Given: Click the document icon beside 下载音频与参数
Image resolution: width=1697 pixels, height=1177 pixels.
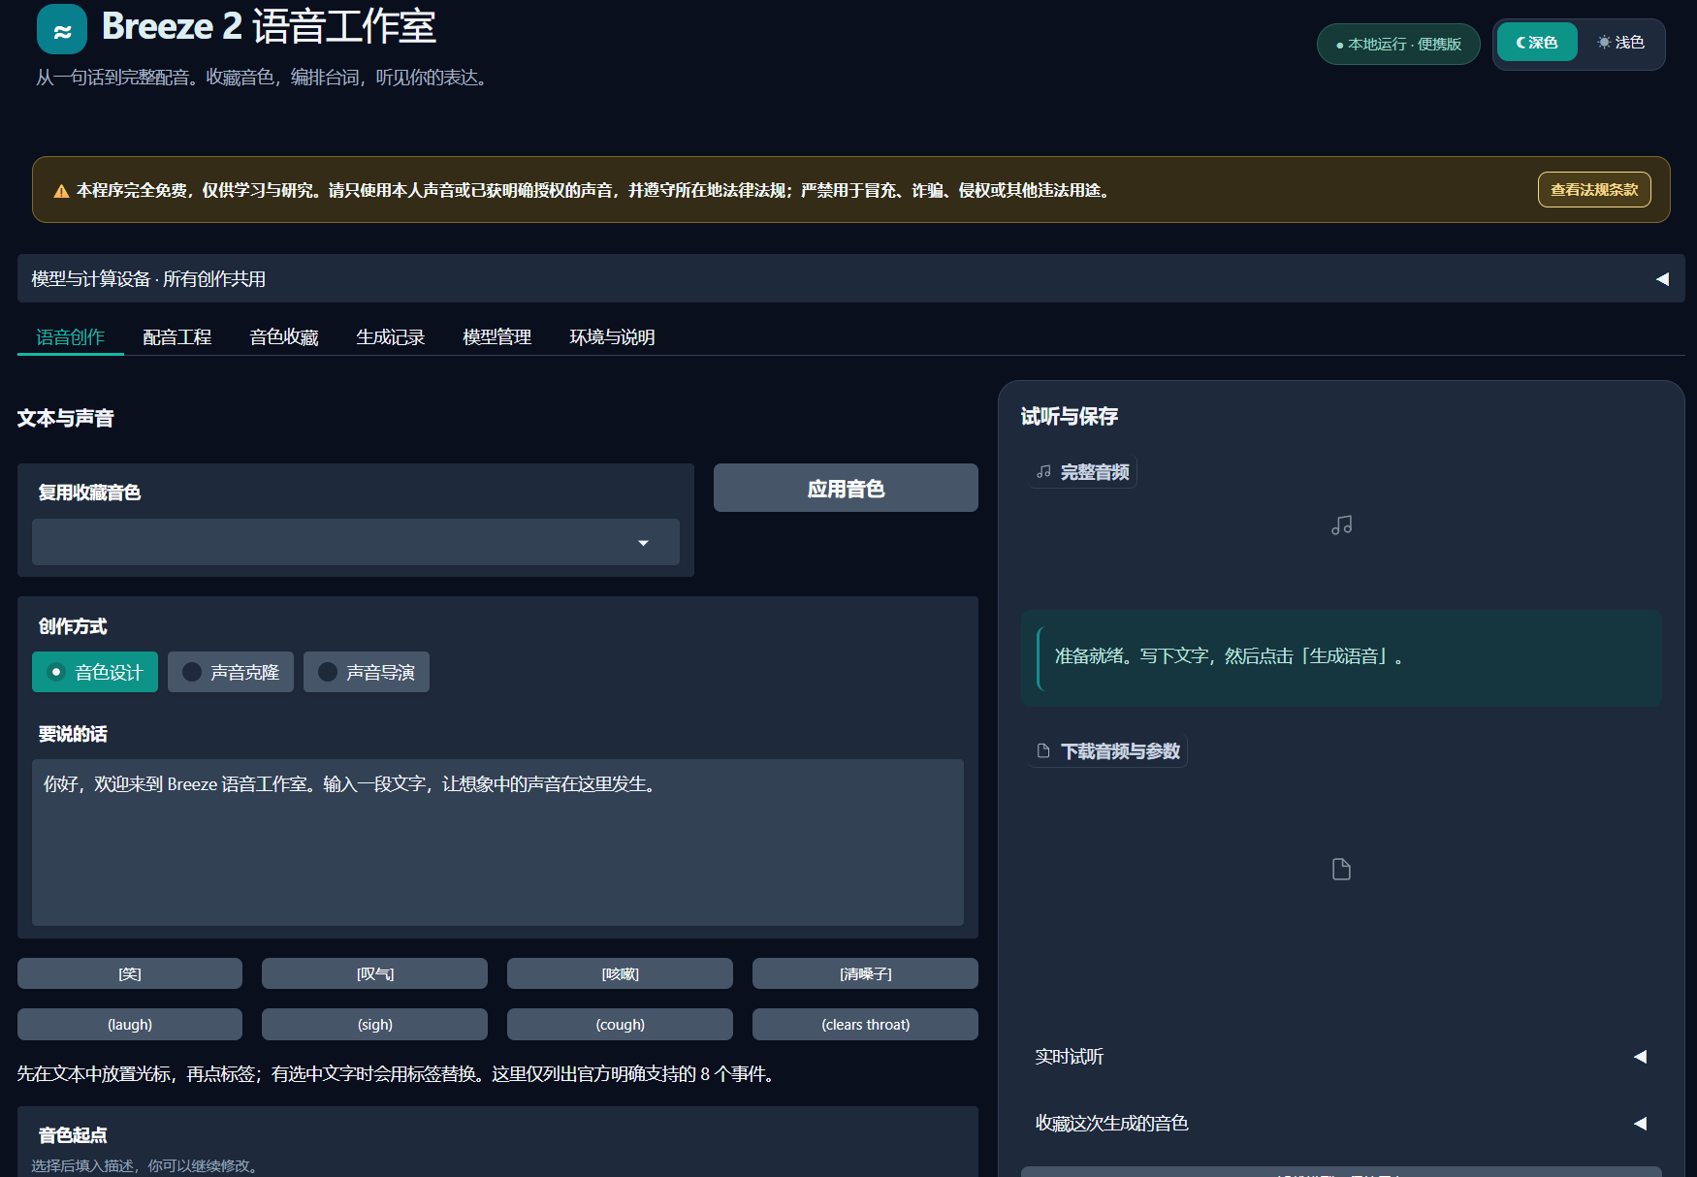Looking at the screenshot, I should (1043, 751).
